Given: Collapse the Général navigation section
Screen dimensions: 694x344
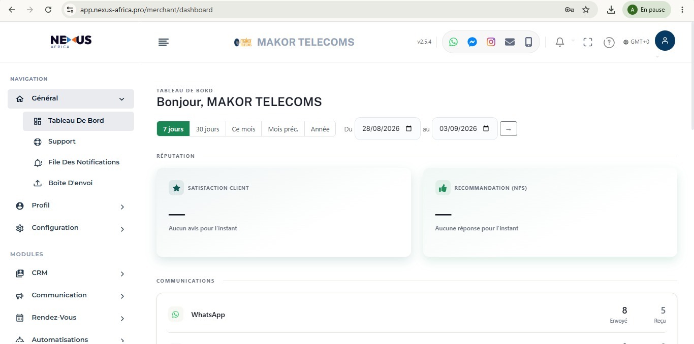Looking at the screenshot, I should (71, 99).
